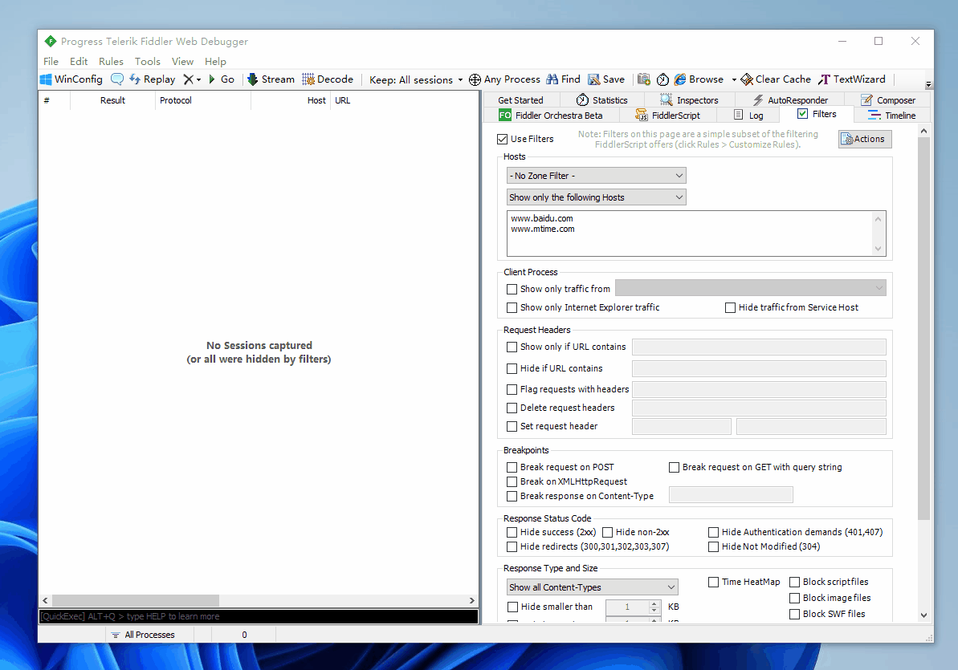Open the traffic-from process dropdown
Image resolution: width=958 pixels, height=670 pixels.
(750, 288)
